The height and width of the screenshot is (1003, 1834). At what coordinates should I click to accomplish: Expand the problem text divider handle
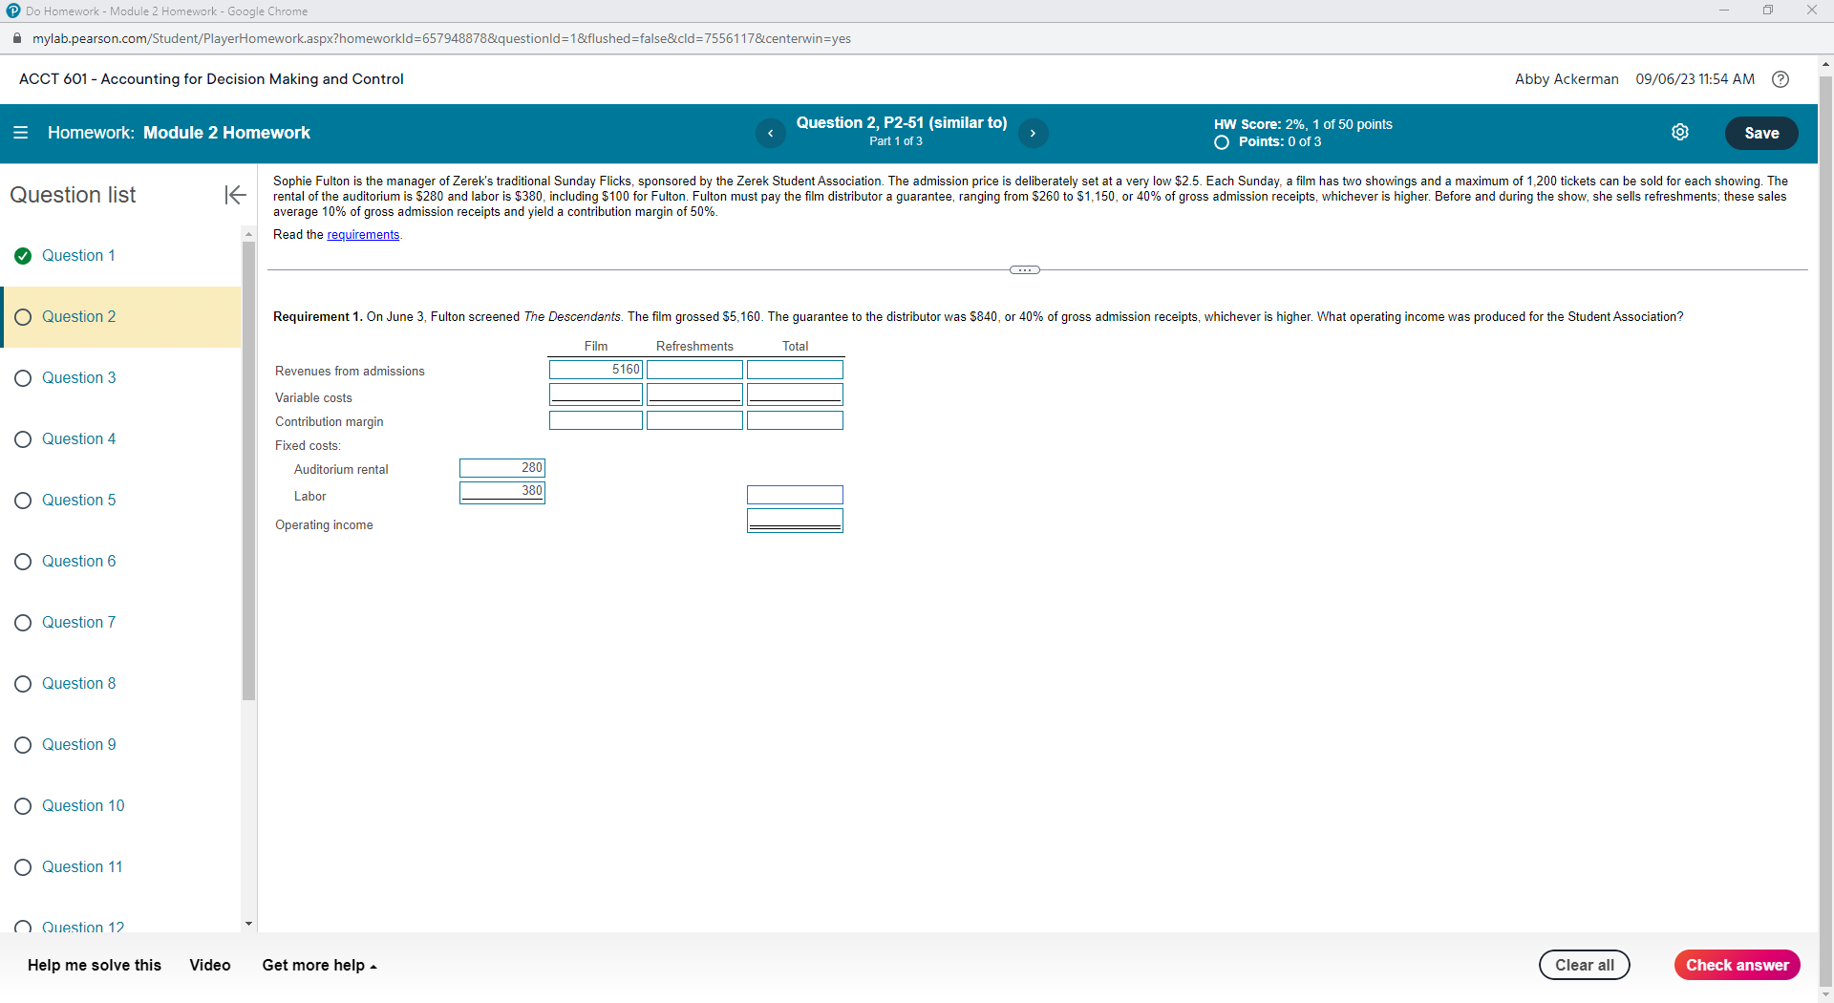pos(1025,270)
